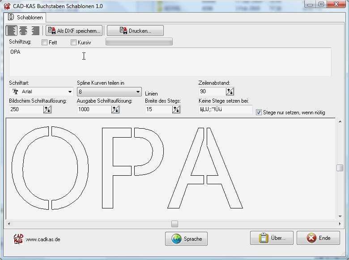Screen dimensions: 349x260
Task: Open the Über about dialog
Action: coord(272,238)
